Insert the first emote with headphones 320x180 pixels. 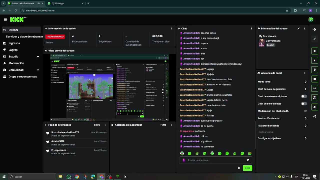click(x=182, y=153)
